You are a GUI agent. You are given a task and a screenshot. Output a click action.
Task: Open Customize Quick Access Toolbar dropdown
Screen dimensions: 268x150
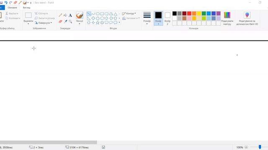pyautogui.click(x=31, y=3)
